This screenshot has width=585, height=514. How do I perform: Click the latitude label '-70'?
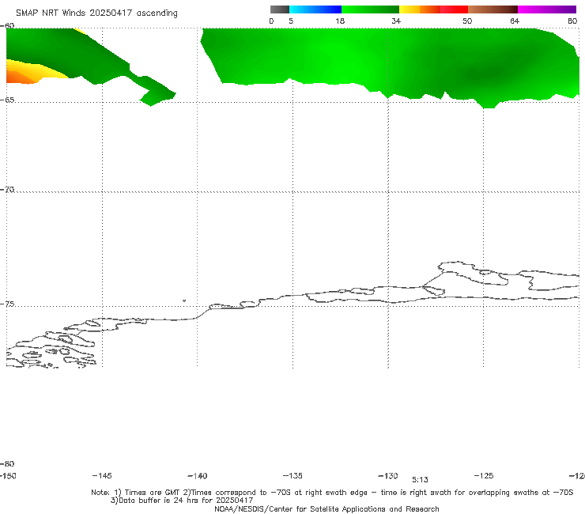tap(7, 190)
